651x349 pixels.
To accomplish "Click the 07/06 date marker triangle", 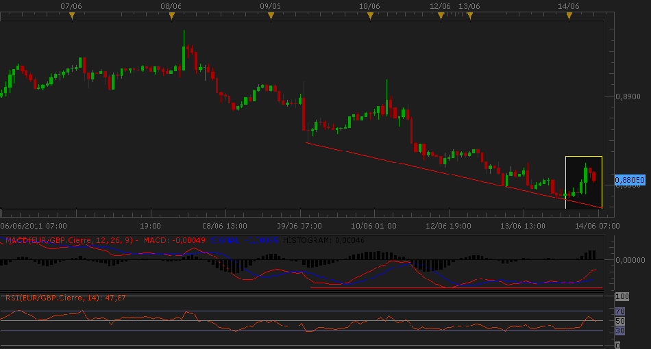I will 72,15.
